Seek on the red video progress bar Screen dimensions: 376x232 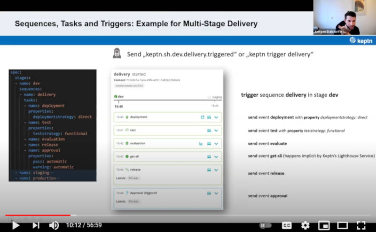coord(38,215)
